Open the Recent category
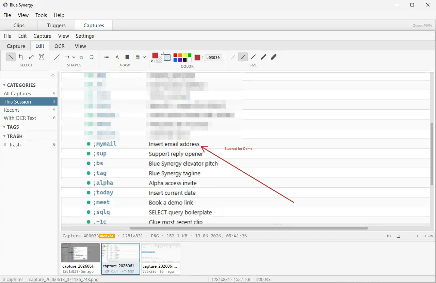The height and width of the screenshot is (283, 436). tap(29, 110)
